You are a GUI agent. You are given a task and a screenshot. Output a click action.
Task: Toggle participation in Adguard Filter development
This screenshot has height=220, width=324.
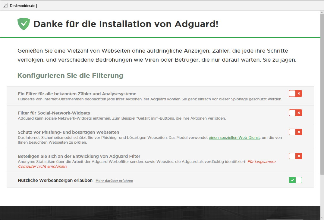(295, 156)
